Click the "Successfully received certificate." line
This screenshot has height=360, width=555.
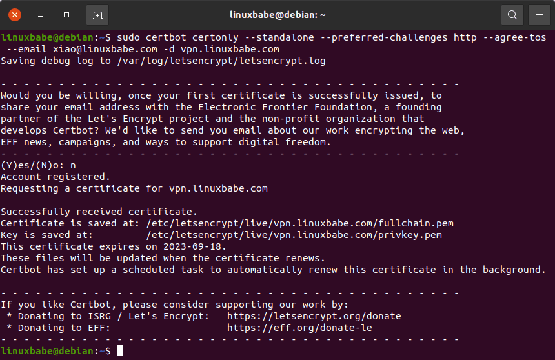pyautogui.click(x=99, y=212)
